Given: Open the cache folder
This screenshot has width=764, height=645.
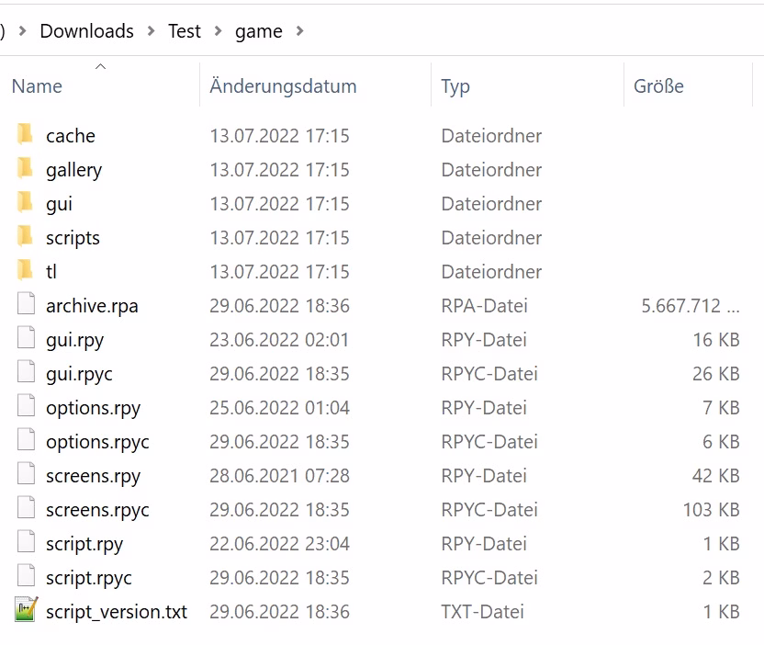Looking at the screenshot, I should tap(70, 135).
